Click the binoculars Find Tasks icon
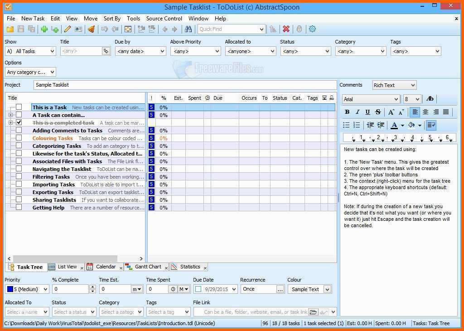Image resolution: width=464 pixels, height=331 pixels. point(188,29)
